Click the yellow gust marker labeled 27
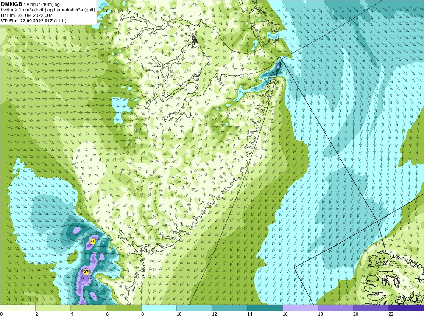This screenshot has height=317, width=424. (x=86, y=272)
